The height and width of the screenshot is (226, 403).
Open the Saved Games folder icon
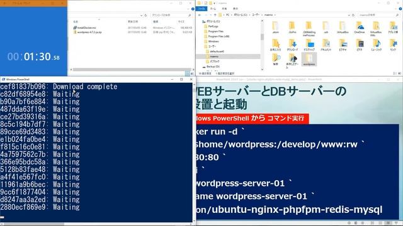292,61
